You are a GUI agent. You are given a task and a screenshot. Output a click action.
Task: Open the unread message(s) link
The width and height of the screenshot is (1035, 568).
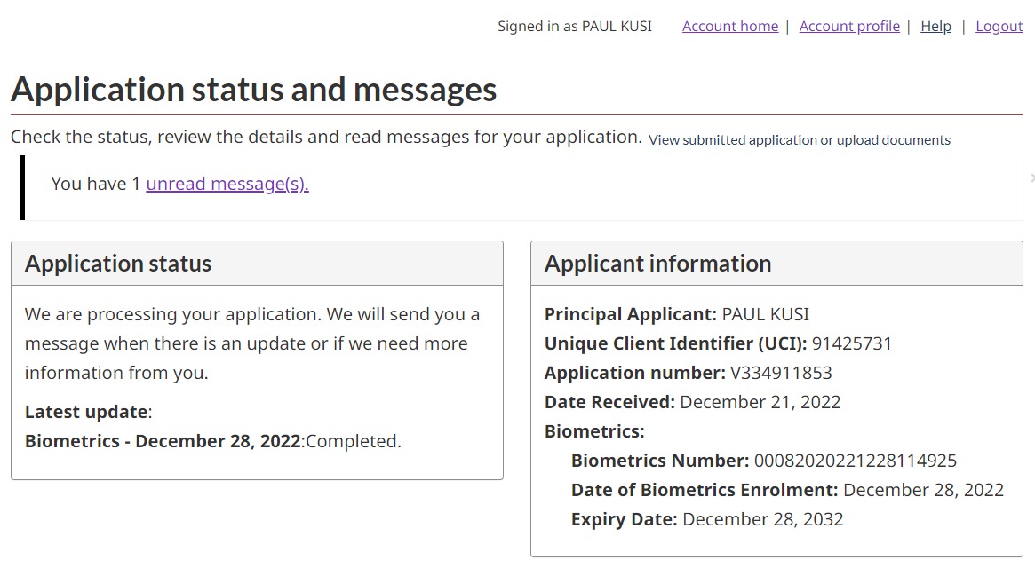tap(227, 184)
